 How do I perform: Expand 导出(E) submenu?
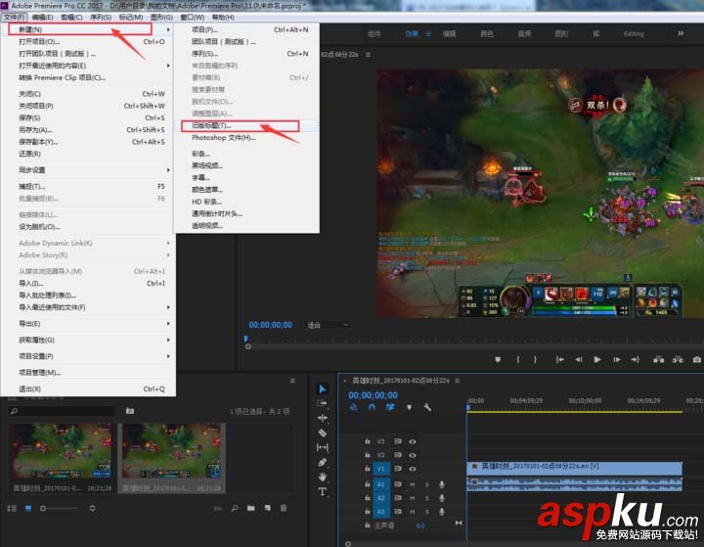click(88, 324)
